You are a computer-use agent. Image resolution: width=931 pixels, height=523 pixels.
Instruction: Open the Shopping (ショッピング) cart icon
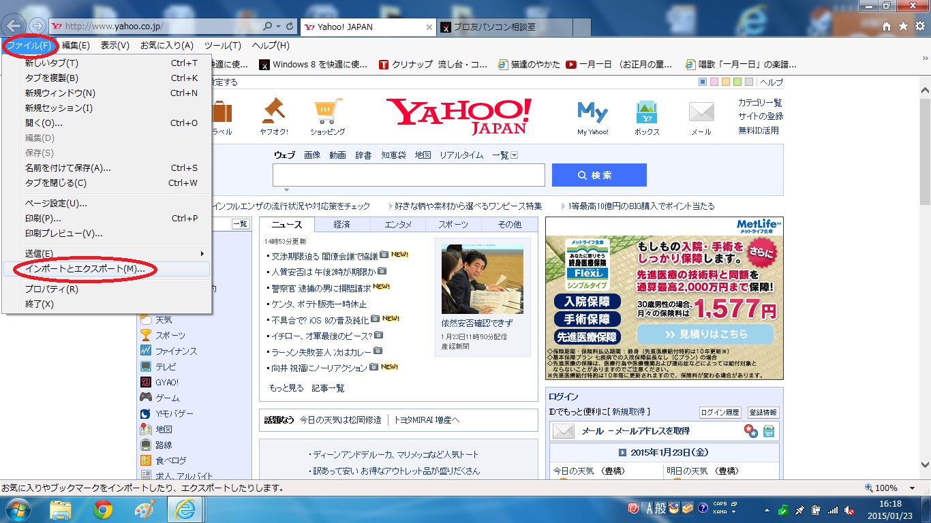[x=328, y=111]
